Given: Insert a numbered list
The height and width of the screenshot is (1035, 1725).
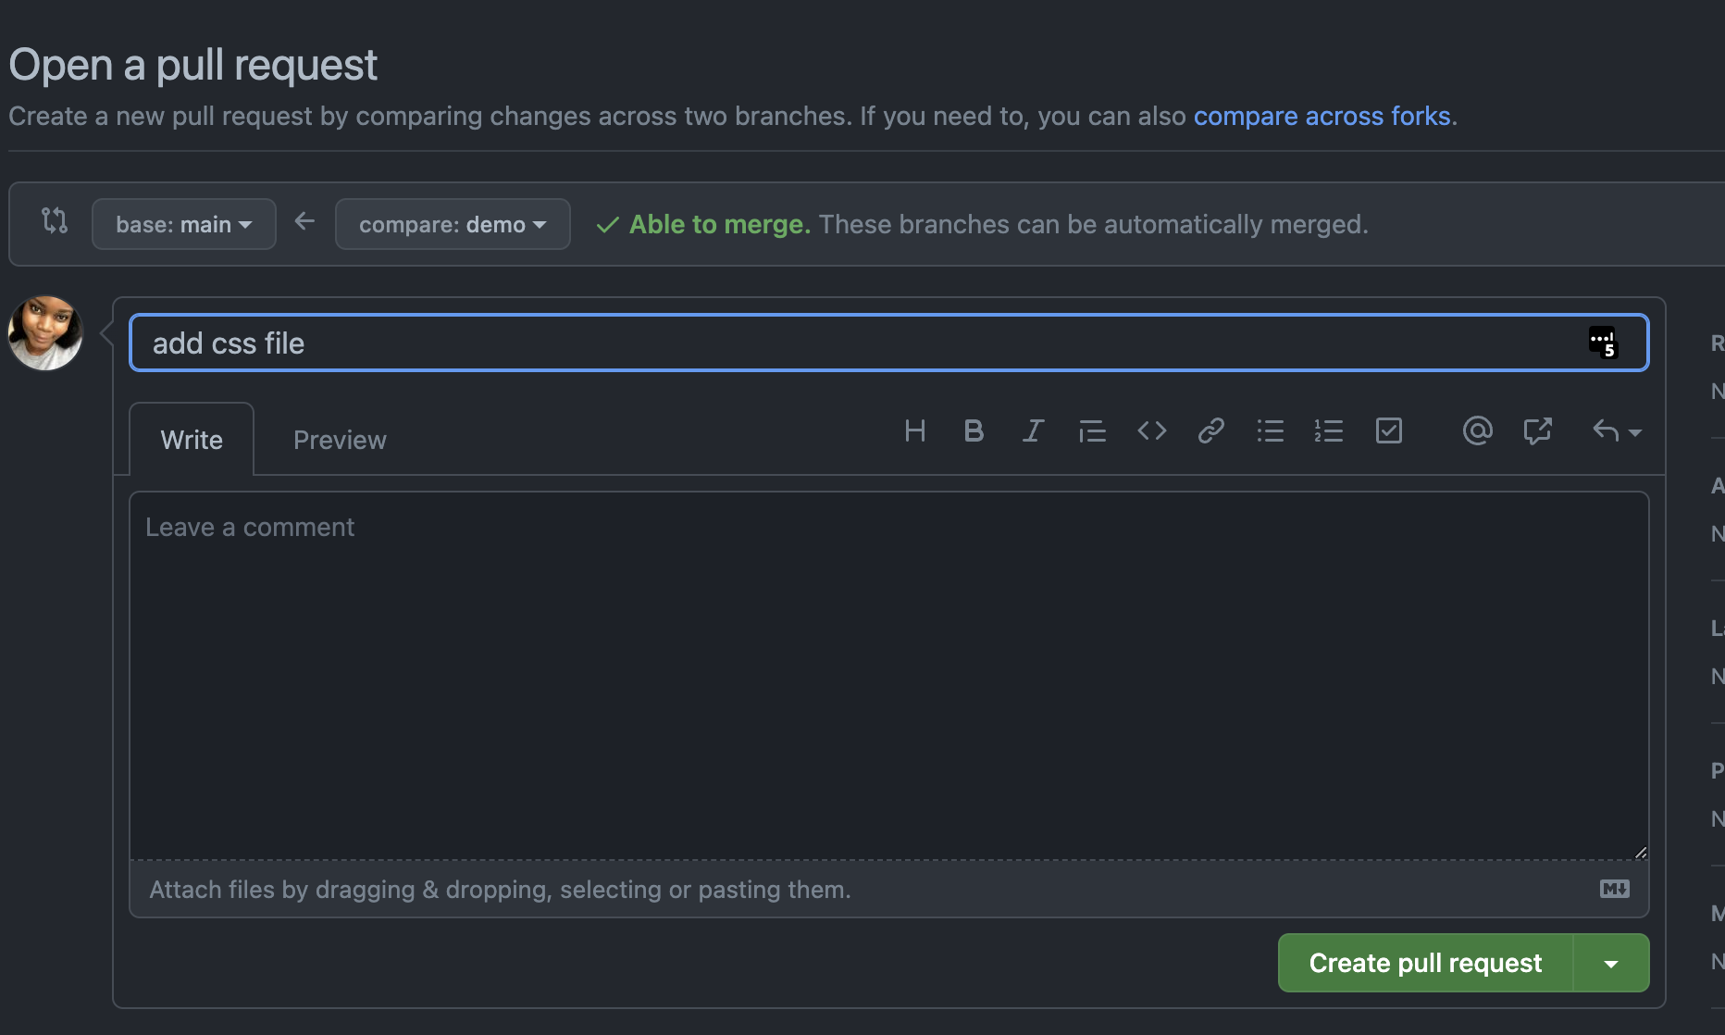Looking at the screenshot, I should [1329, 431].
